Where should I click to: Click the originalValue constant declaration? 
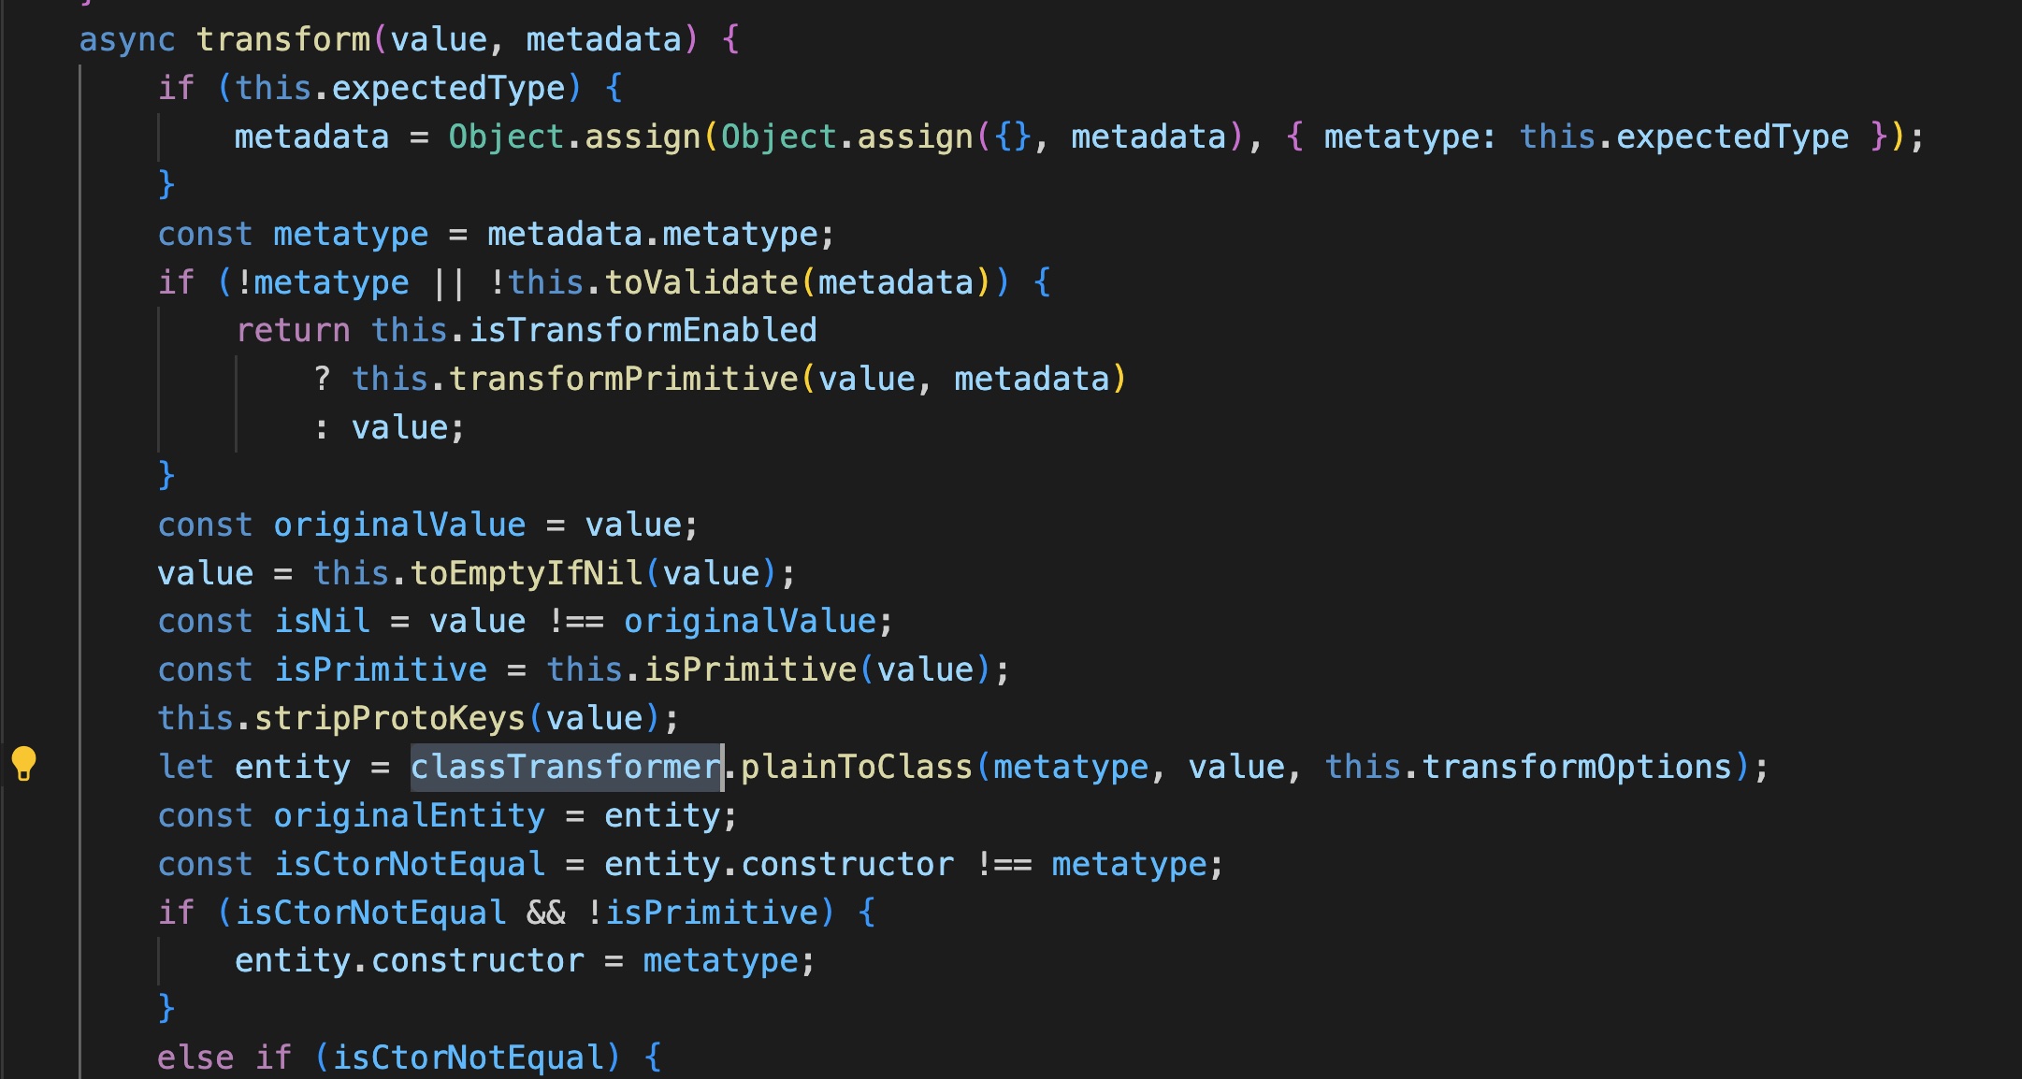click(399, 525)
